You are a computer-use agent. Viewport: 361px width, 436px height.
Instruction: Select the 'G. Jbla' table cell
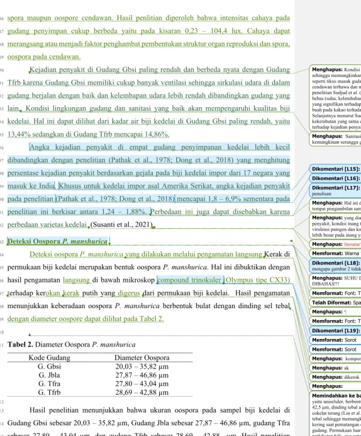click(x=49, y=375)
